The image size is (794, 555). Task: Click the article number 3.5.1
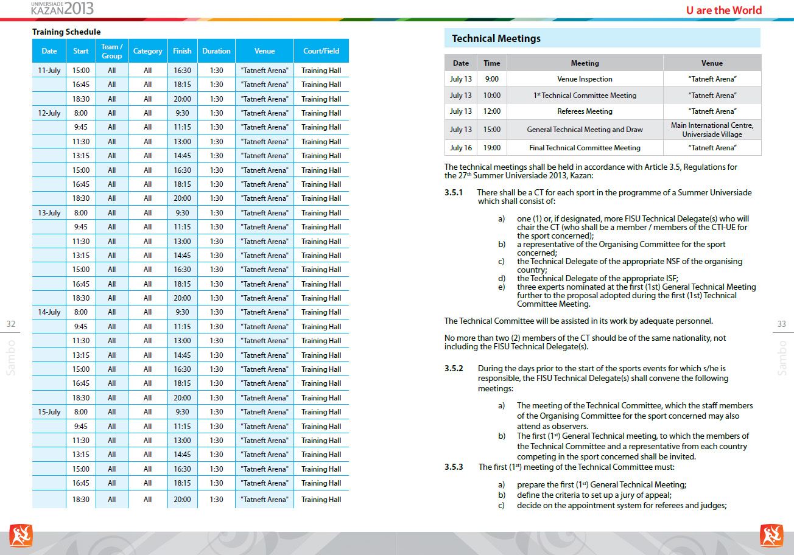(x=454, y=193)
